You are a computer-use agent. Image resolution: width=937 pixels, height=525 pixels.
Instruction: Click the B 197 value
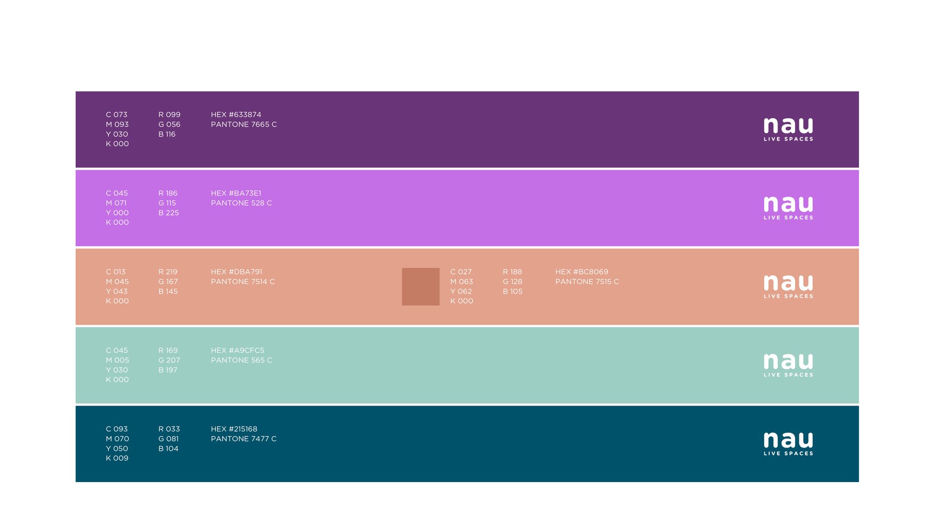point(168,369)
